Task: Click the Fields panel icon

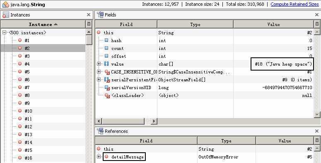Action: 100,15
